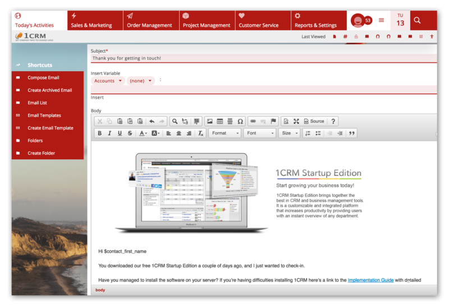Screen dimensions: 449x306
Task: Toggle Underline formatting
Action: click(x=120, y=133)
